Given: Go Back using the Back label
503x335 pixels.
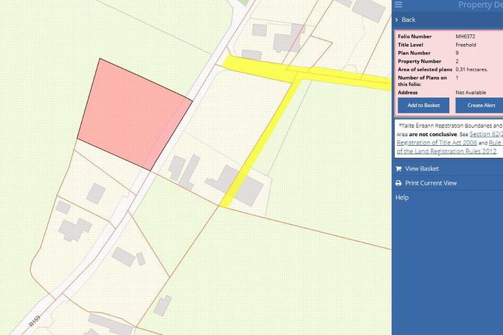Looking at the screenshot, I should coord(409,20).
